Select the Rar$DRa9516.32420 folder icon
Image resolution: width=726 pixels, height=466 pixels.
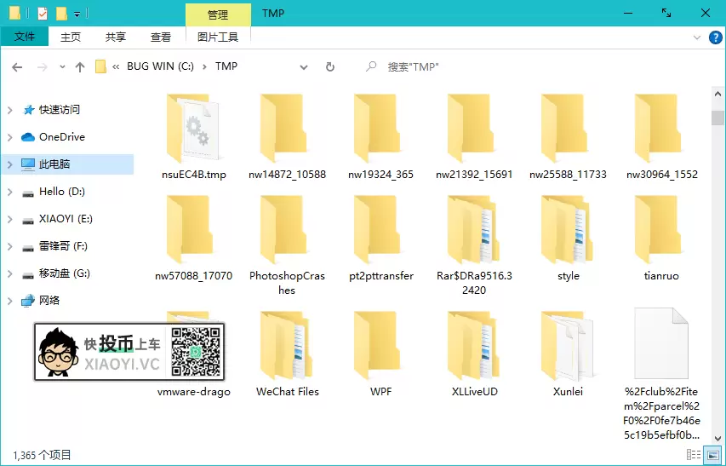point(474,229)
